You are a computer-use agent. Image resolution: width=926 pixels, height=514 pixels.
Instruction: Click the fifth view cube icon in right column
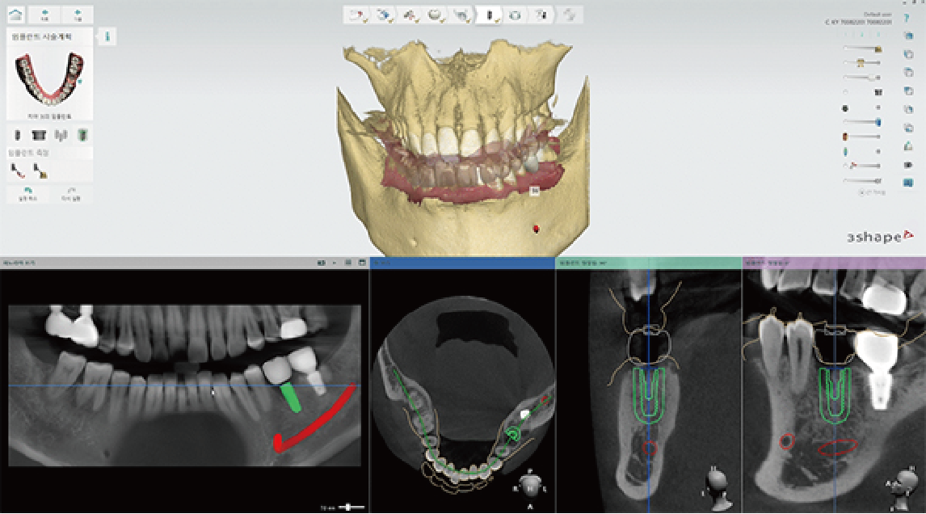[x=908, y=109]
